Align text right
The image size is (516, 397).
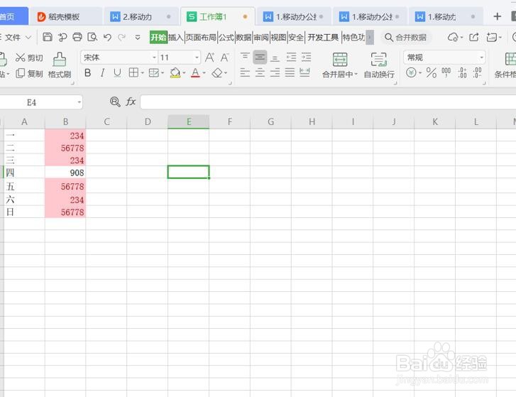tap(275, 72)
